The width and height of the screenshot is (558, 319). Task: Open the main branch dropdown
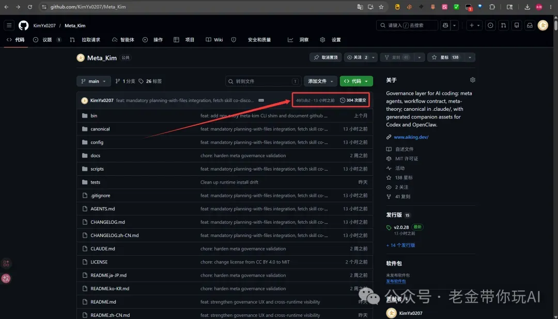click(x=94, y=81)
